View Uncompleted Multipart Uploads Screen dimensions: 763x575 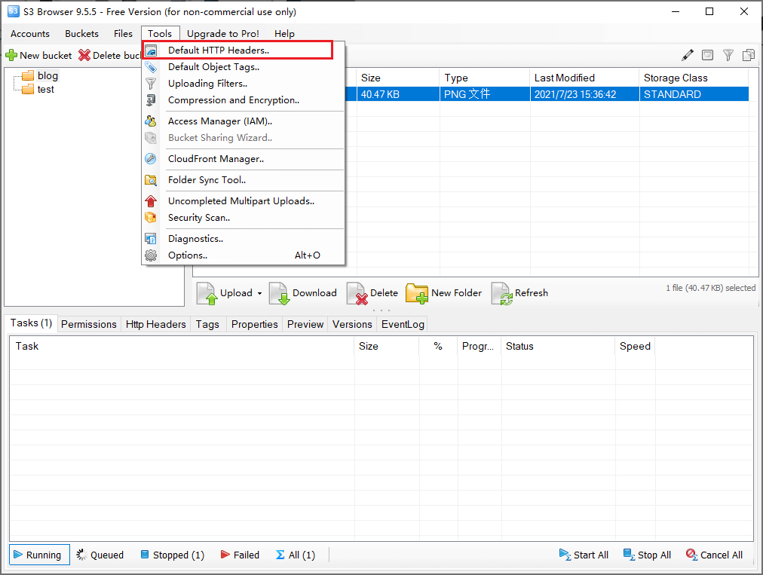coord(244,201)
